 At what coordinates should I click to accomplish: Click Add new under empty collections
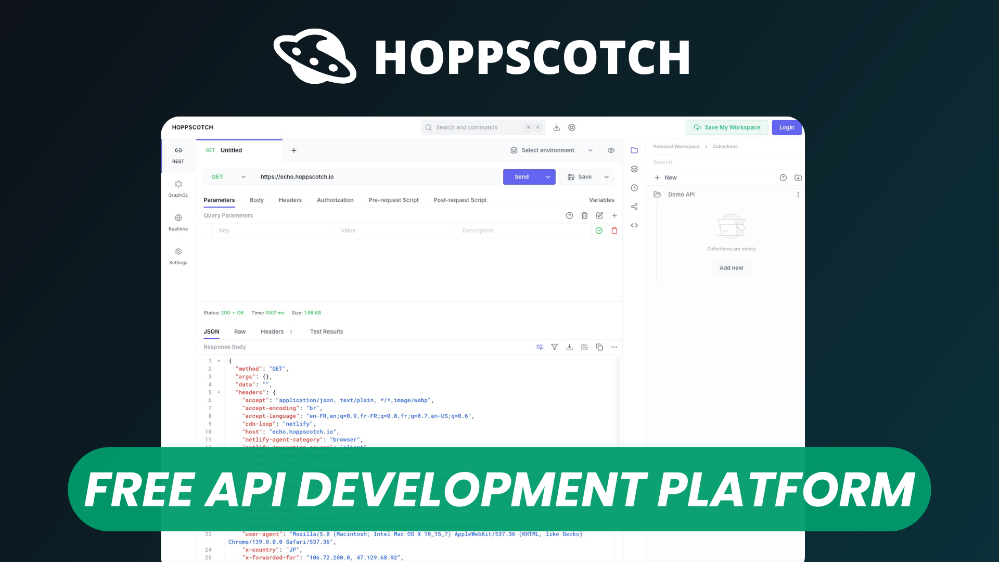tap(731, 267)
